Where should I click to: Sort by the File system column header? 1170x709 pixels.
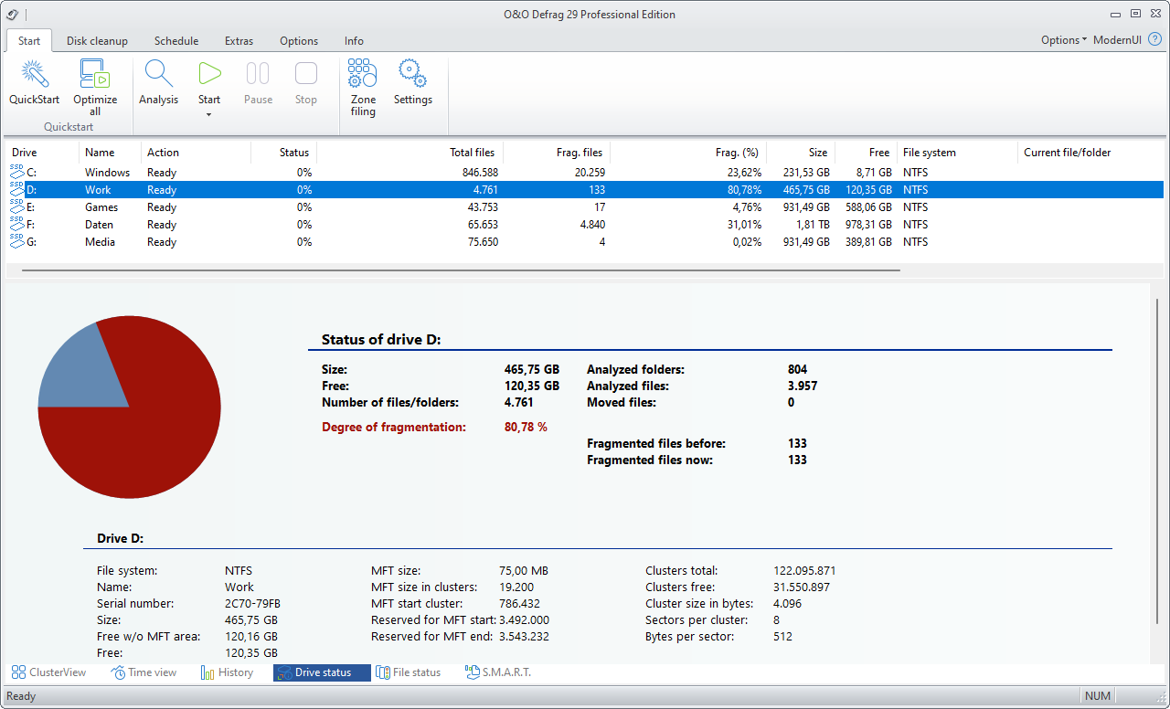tap(957, 153)
